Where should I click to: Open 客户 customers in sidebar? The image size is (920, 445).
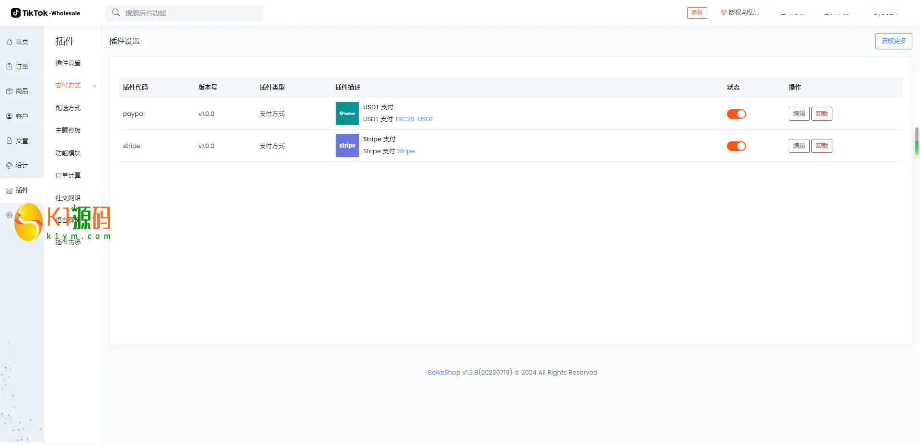pos(18,116)
